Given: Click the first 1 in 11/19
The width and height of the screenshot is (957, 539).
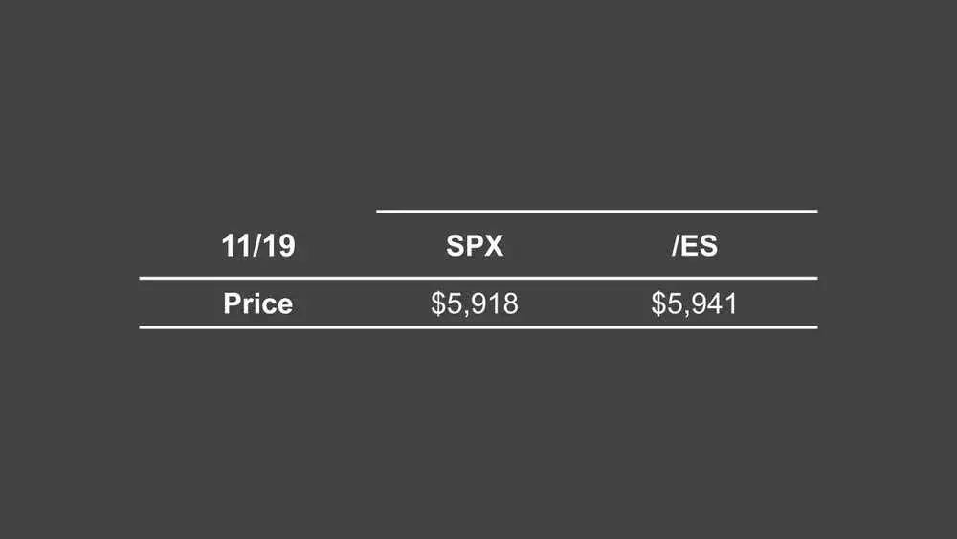Looking at the screenshot, I should point(228,246).
